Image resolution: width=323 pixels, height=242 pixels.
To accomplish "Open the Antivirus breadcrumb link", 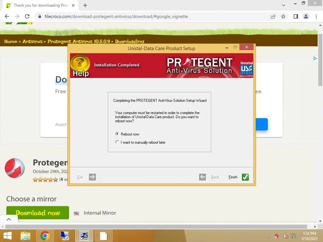I will tap(32, 41).
